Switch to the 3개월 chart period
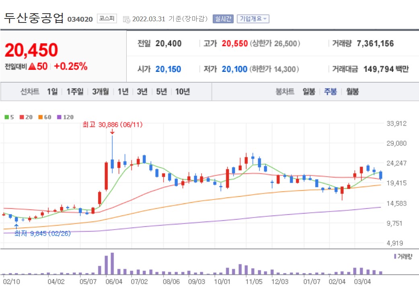419x289 pixels. [101, 92]
